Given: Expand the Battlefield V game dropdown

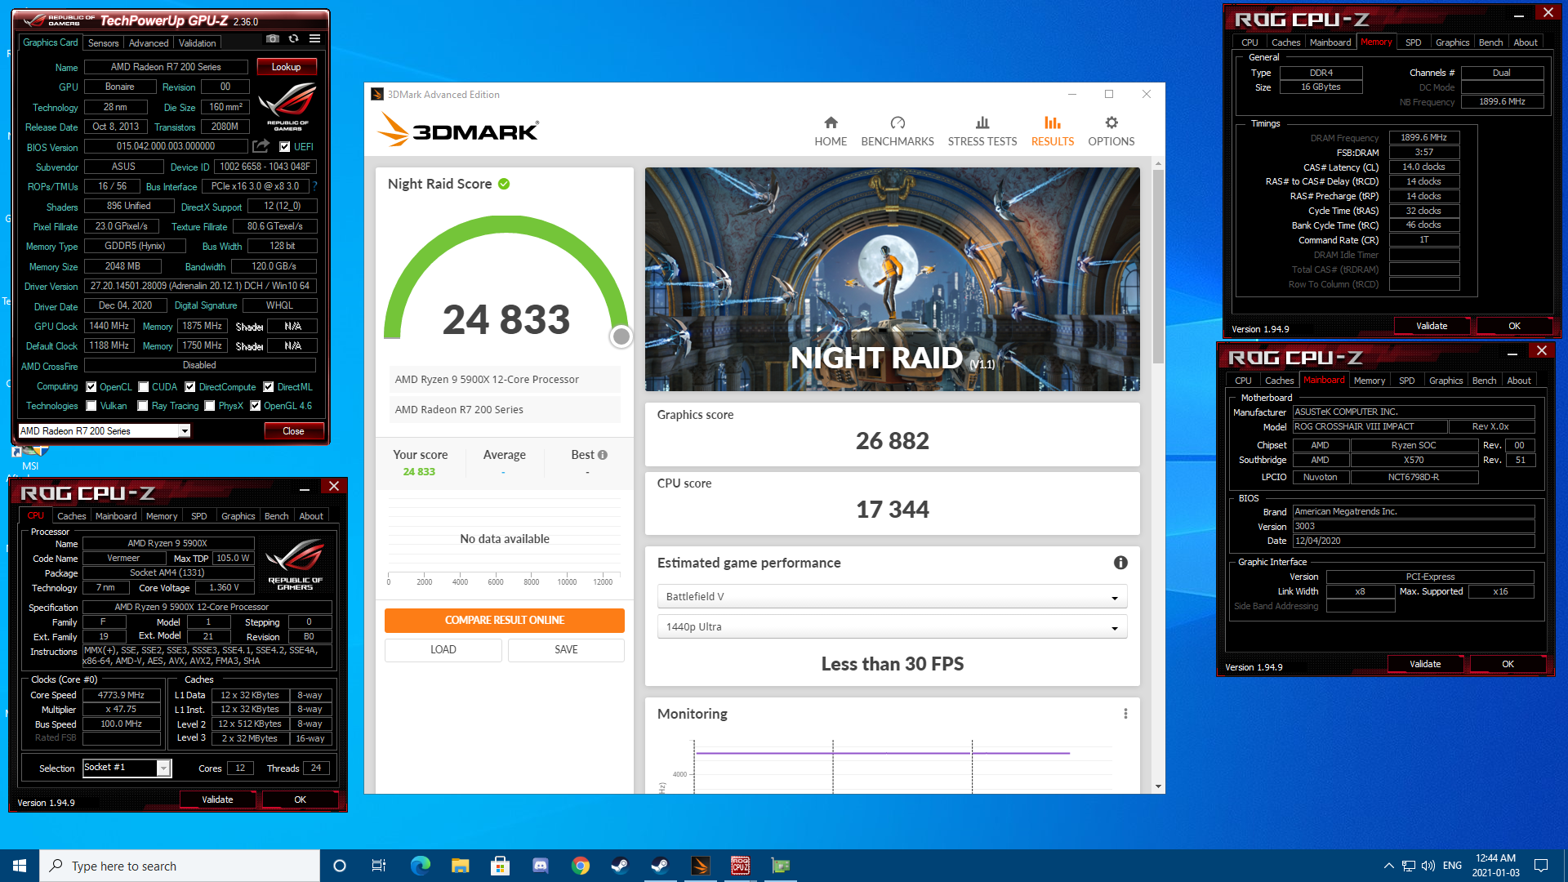Looking at the screenshot, I should pyautogui.click(x=892, y=597).
